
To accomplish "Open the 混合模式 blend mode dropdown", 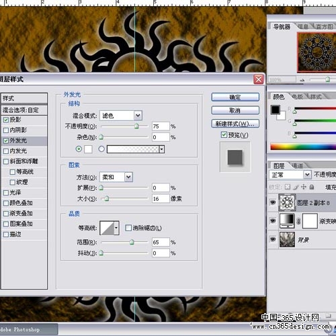I will [x=121, y=116].
